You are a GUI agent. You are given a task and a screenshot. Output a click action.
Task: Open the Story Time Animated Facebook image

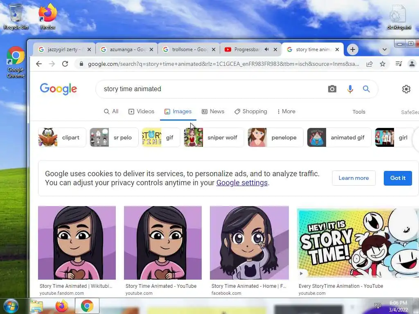pos(249,243)
